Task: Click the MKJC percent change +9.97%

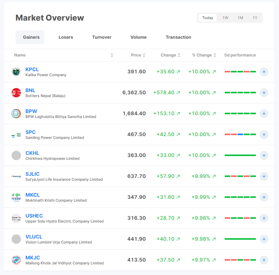Action: 201,260
